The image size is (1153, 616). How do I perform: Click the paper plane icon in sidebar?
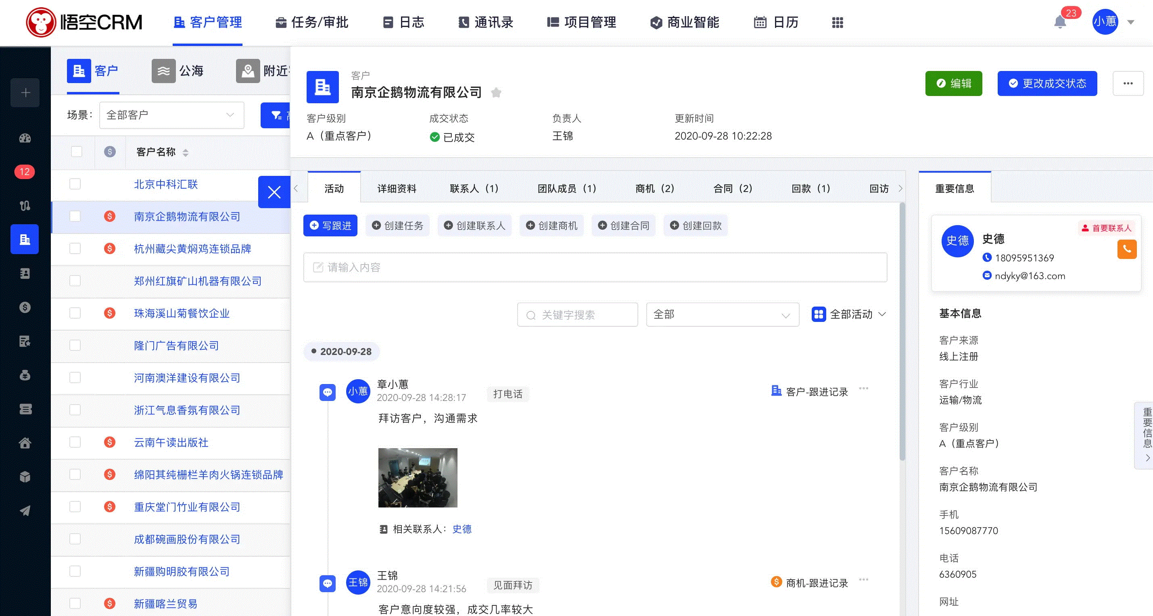point(25,511)
